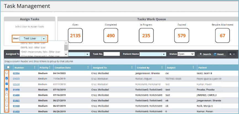Image resolution: width=239 pixels, height=114 pixels.
Task: Open the Subject column options menu
Action: pyautogui.click(x=193, y=68)
